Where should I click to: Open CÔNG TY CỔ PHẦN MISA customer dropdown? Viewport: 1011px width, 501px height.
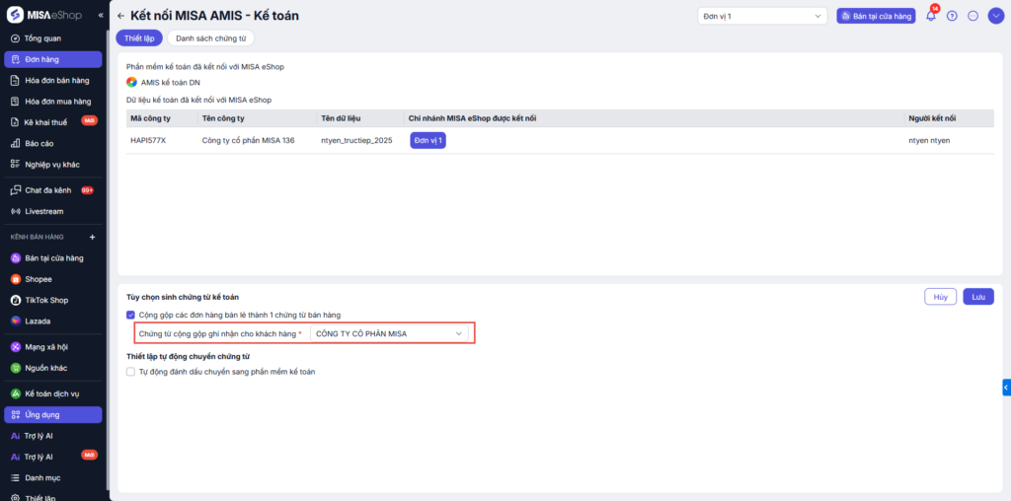pyautogui.click(x=389, y=333)
